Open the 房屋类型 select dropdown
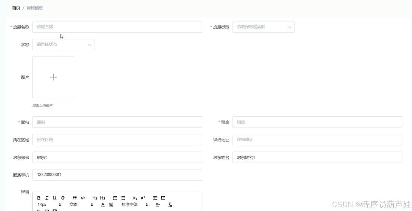Image resolution: width=412 pixels, height=211 pixels. click(263, 27)
